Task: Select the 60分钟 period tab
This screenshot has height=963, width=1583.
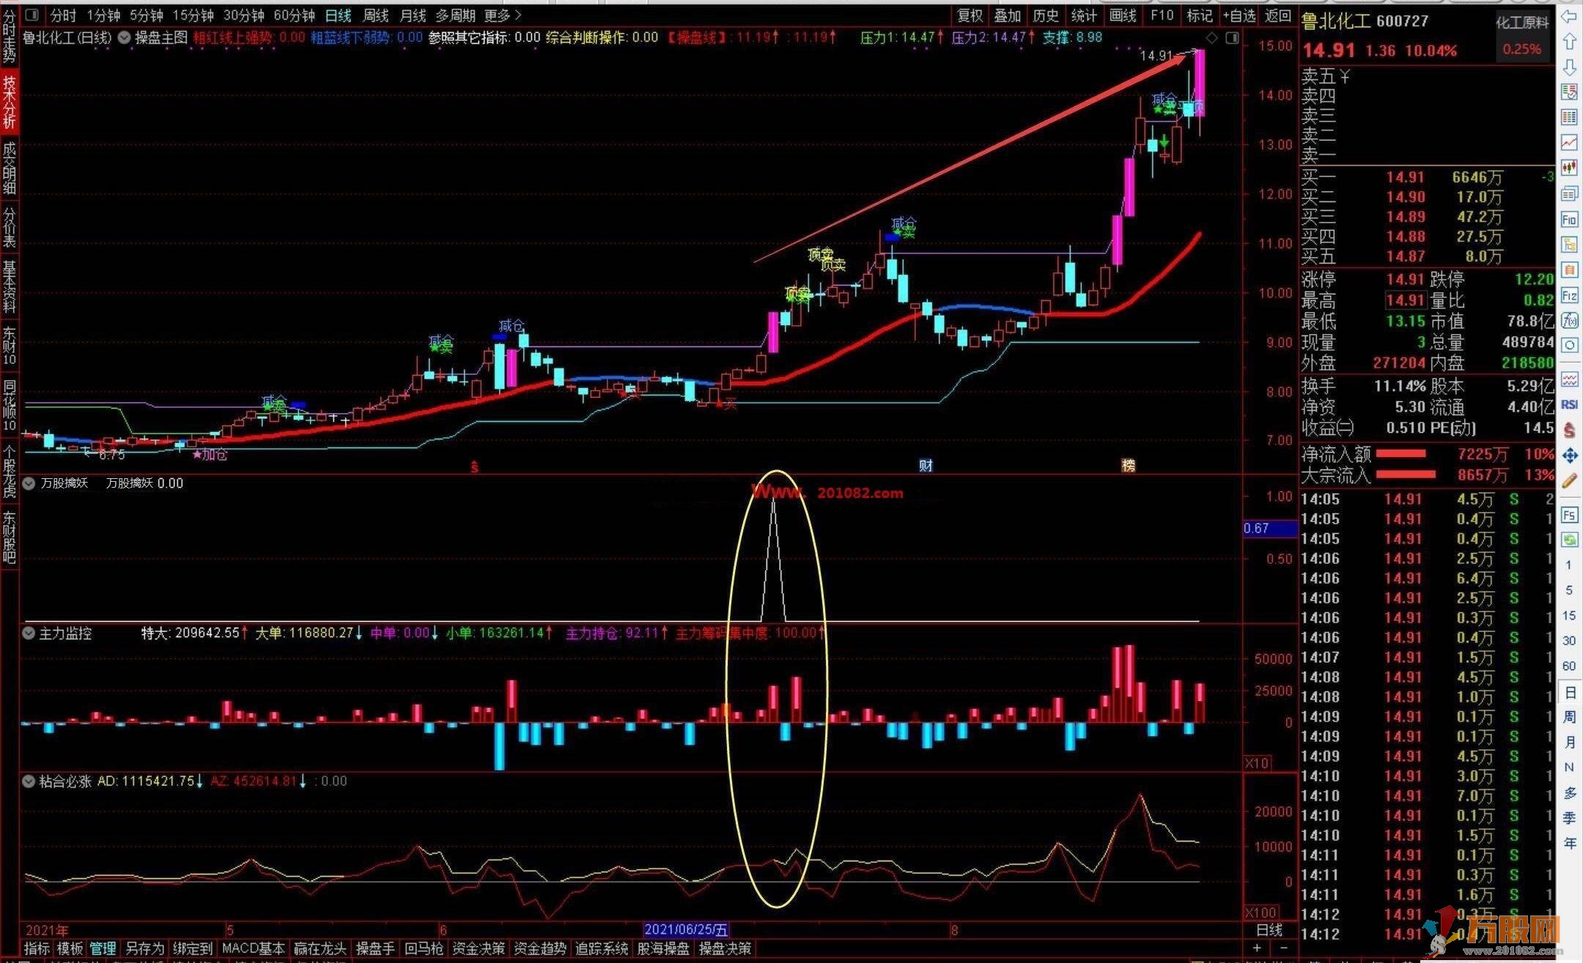Action: (x=294, y=15)
